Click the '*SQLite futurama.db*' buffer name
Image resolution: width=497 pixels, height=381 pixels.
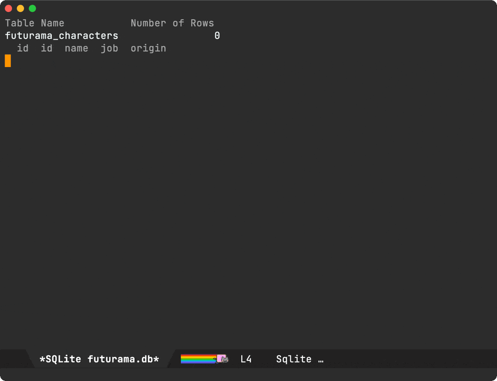[99, 359]
